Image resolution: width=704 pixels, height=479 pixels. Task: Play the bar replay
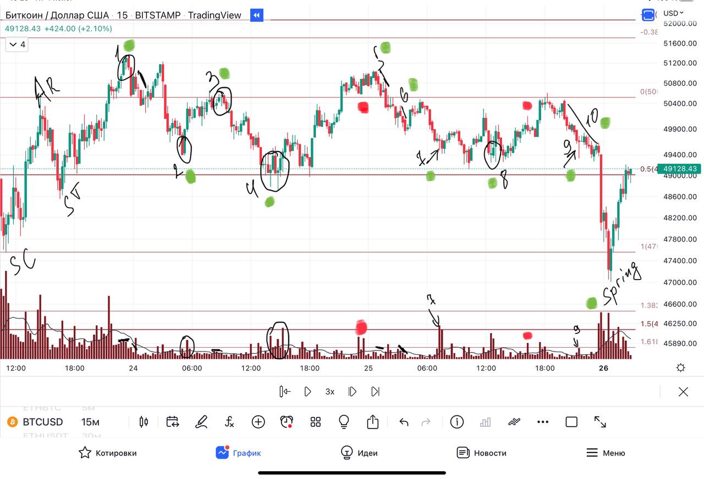point(308,392)
